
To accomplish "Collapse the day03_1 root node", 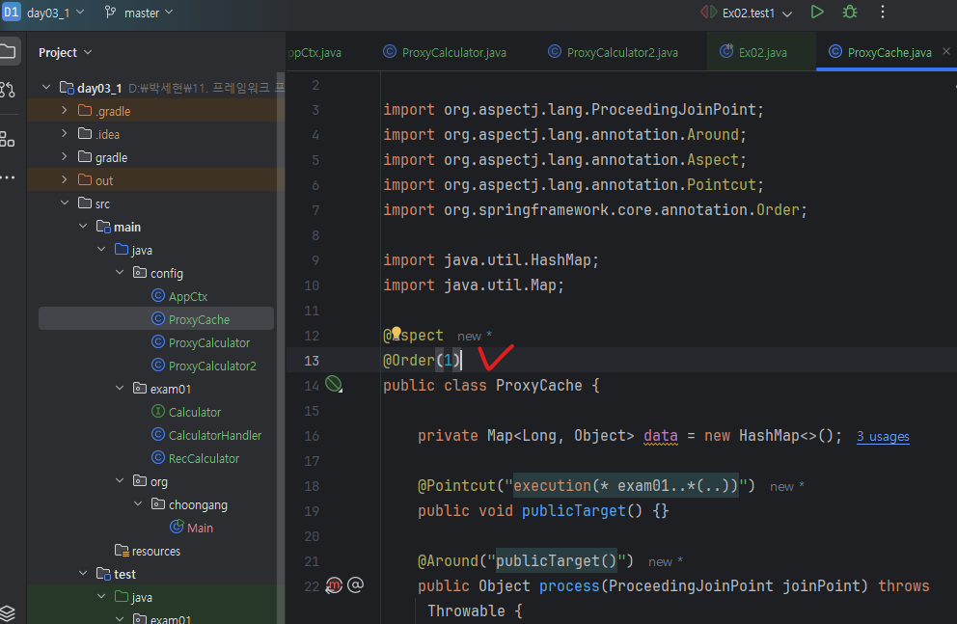I will (x=46, y=87).
